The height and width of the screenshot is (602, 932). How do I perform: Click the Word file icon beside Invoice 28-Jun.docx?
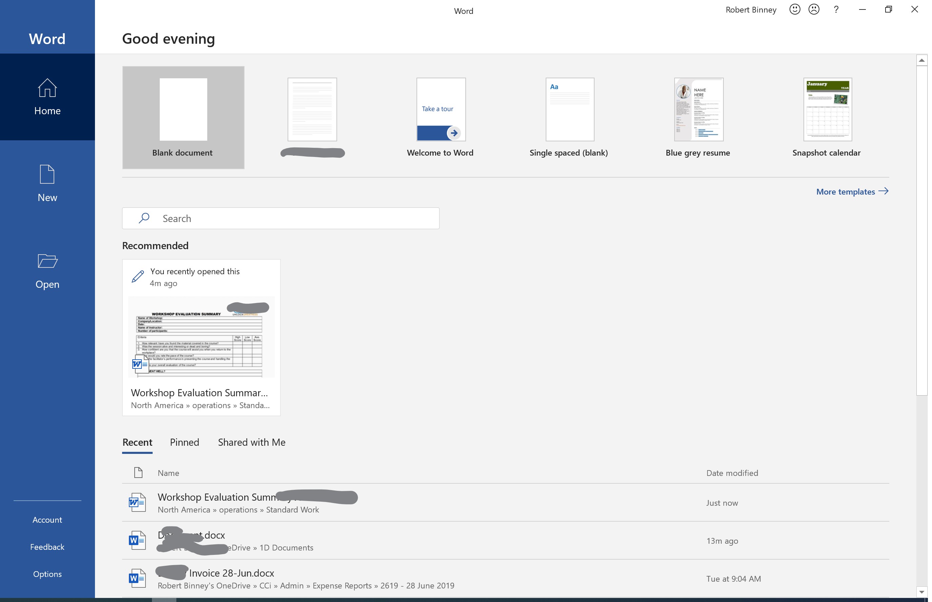137,579
